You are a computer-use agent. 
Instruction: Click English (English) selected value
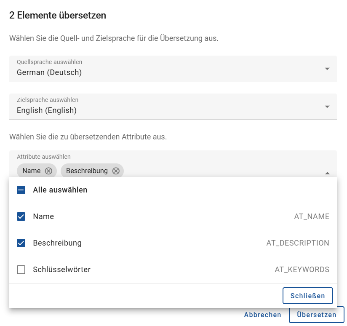pyautogui.click(x=47, y=110)
